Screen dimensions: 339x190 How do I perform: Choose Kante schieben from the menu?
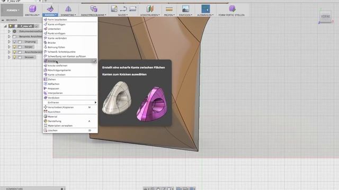pos(70,74)
